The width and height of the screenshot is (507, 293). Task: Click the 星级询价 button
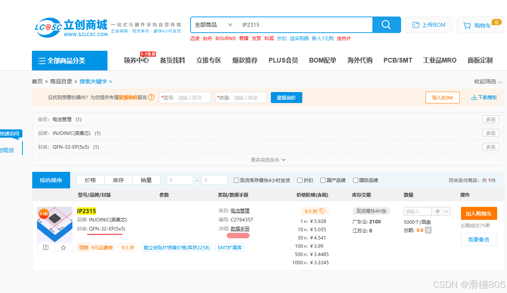(286, 98)
